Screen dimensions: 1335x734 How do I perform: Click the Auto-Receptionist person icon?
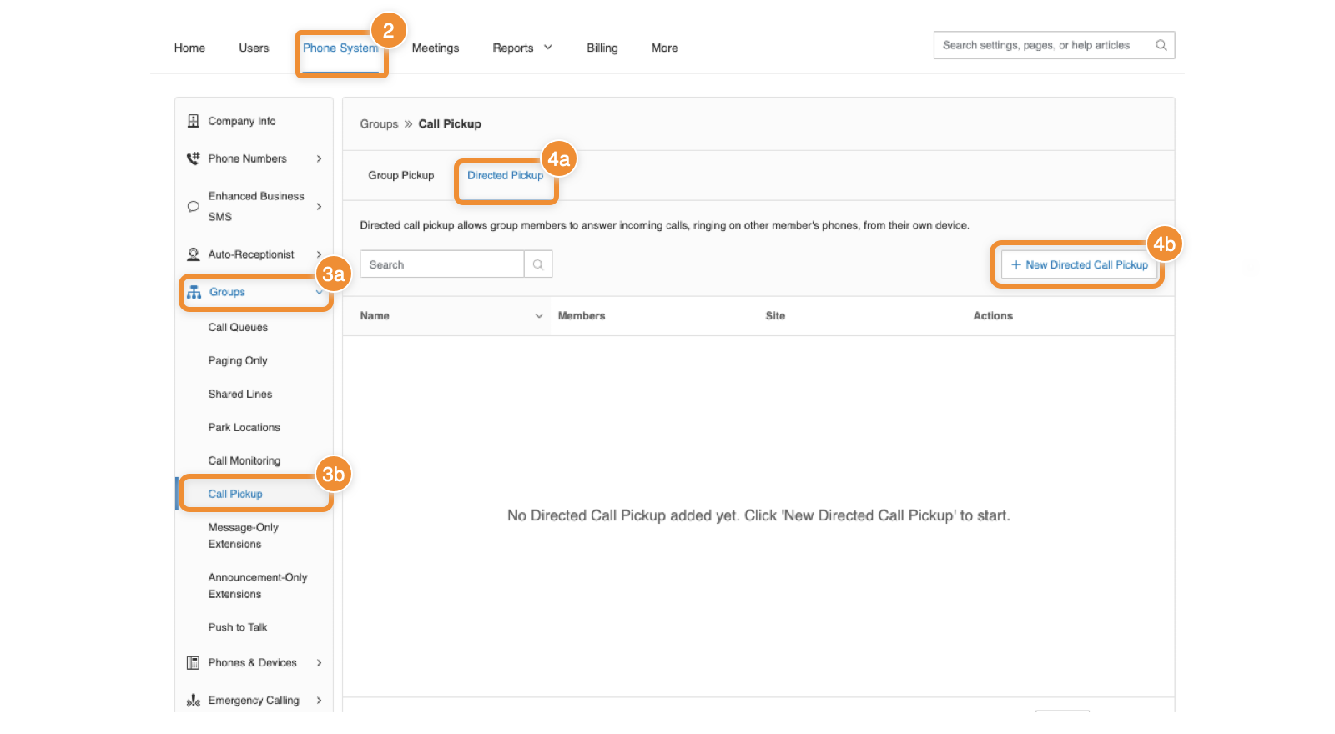pos(193,254)
